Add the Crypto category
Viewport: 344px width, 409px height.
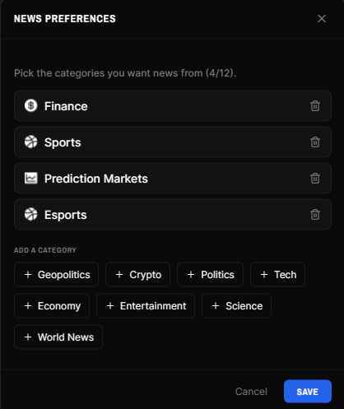click(x=137, y=275)
